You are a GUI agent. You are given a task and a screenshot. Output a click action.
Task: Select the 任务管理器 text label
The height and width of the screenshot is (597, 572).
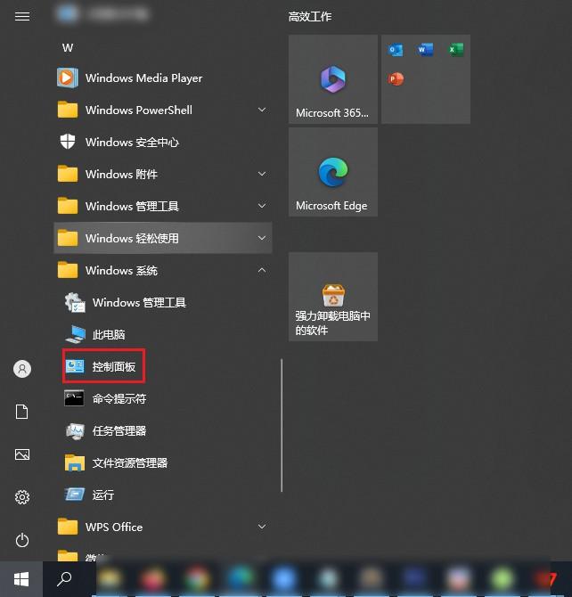(119, 431)
